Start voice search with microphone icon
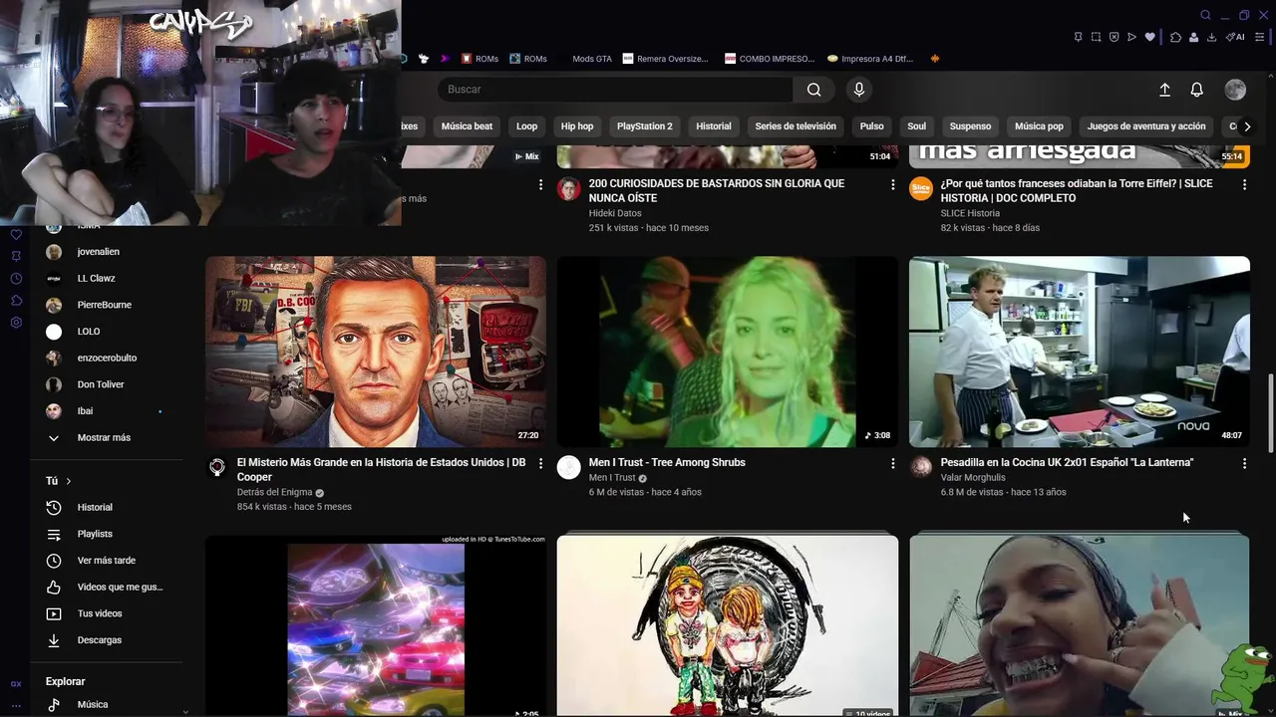 tap(859, 90)
